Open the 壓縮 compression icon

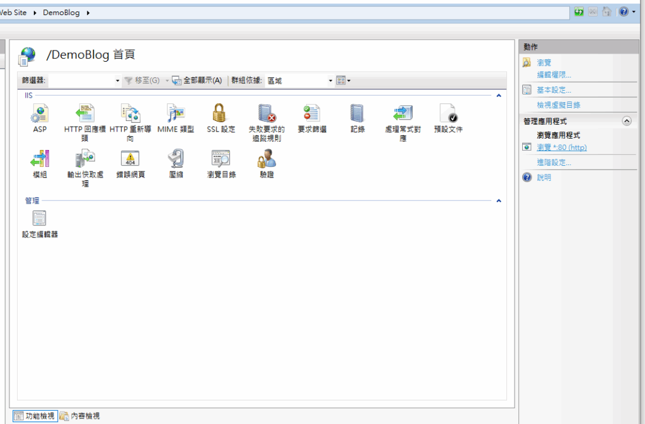(x=176, y=159)
